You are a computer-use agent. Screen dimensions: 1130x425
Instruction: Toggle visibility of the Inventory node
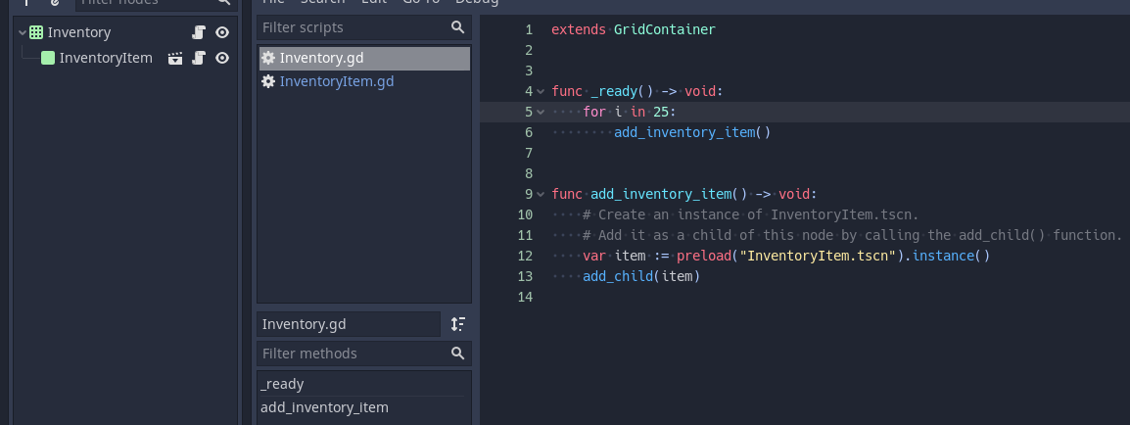tap(222, 32)
